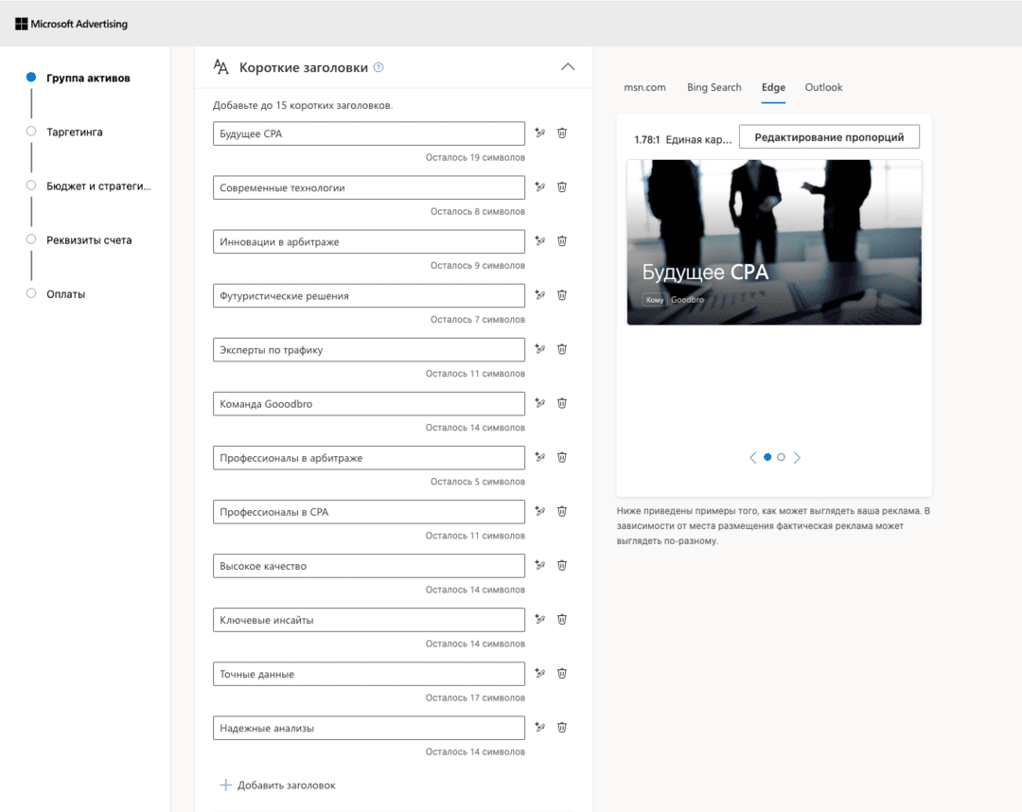Select the second carousel page dot
Viewport: 1022px width, 812px height.
coord(781,457)
